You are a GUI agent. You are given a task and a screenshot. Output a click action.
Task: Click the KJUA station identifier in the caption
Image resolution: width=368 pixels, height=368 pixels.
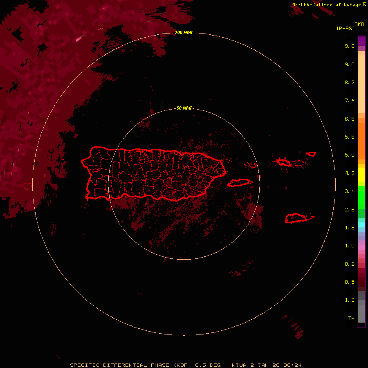[x=239, y=365]
